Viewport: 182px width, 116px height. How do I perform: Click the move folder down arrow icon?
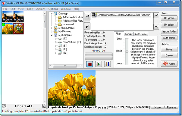156,27
